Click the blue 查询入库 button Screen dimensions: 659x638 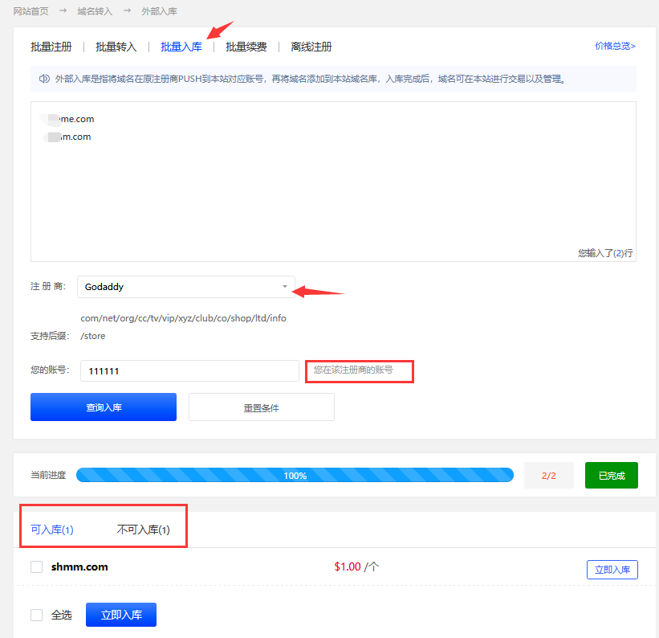point(104,407)
